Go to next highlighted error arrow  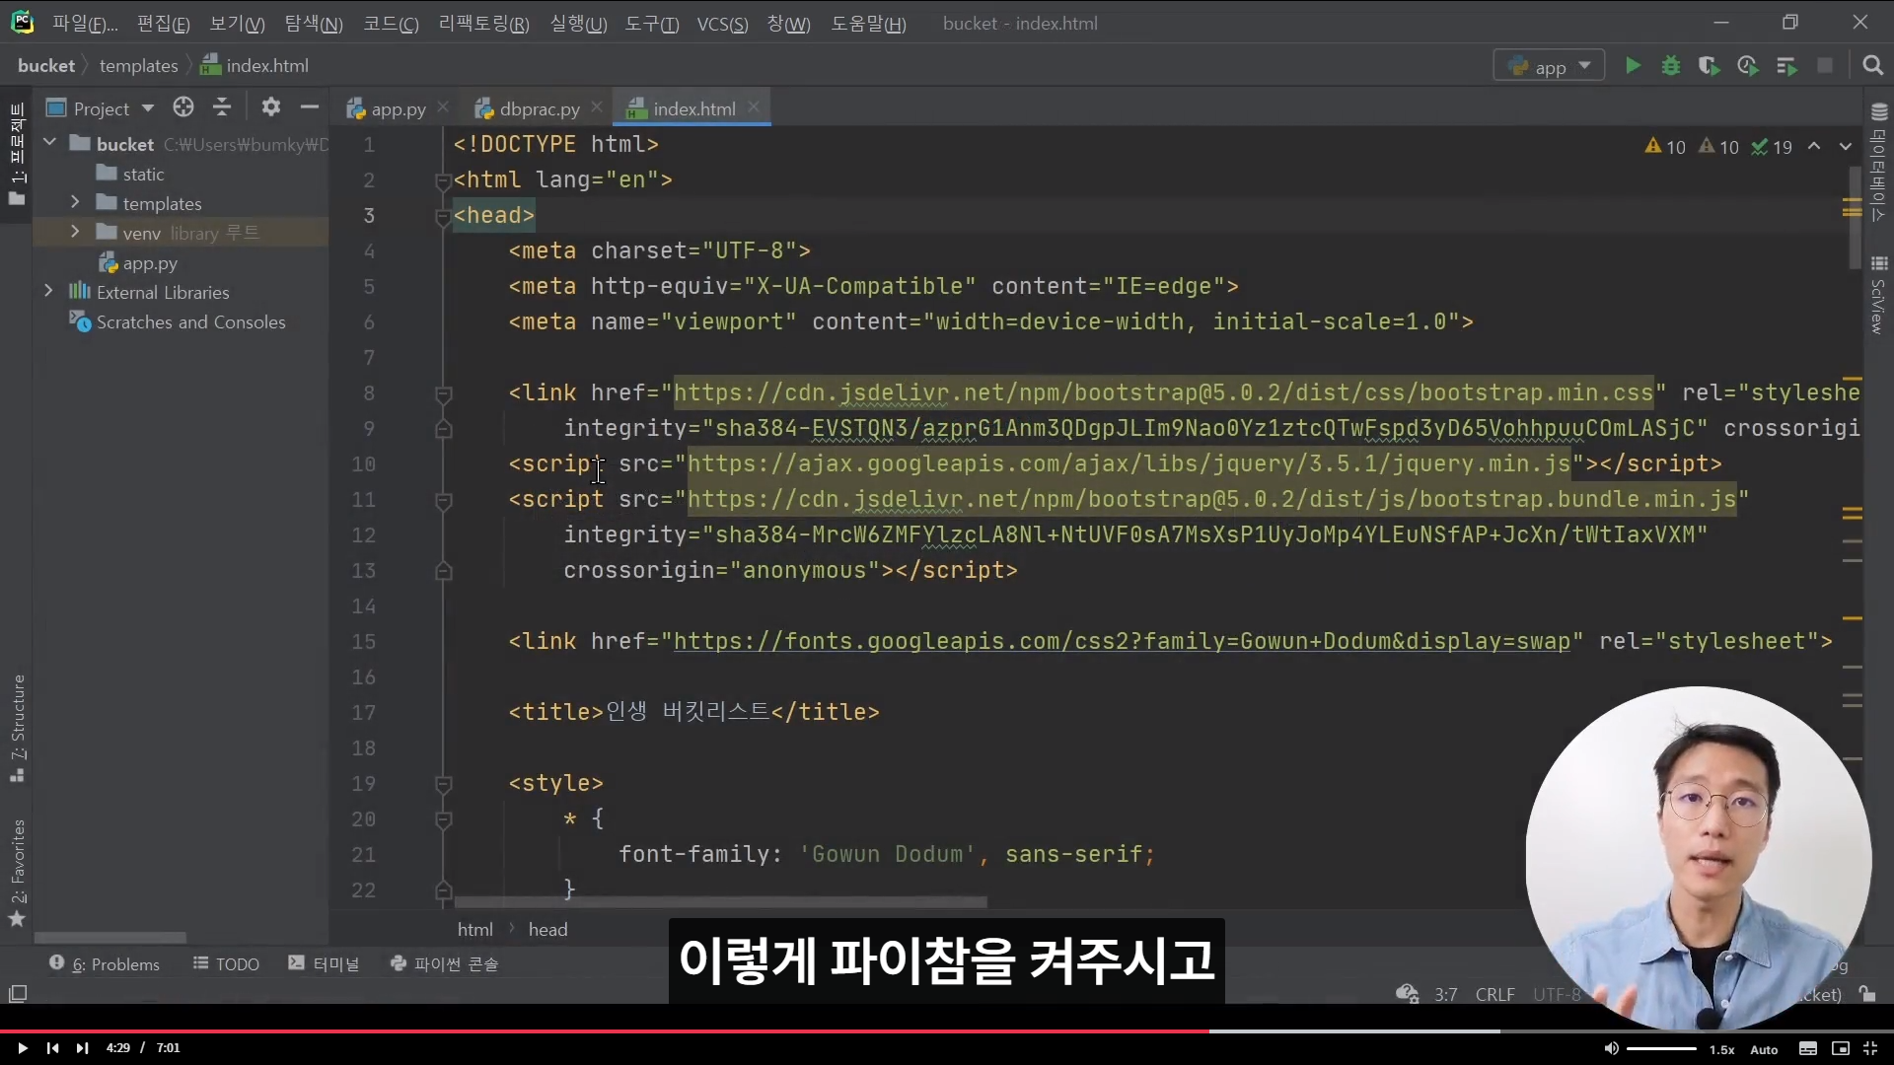[x=1846, y=147]
